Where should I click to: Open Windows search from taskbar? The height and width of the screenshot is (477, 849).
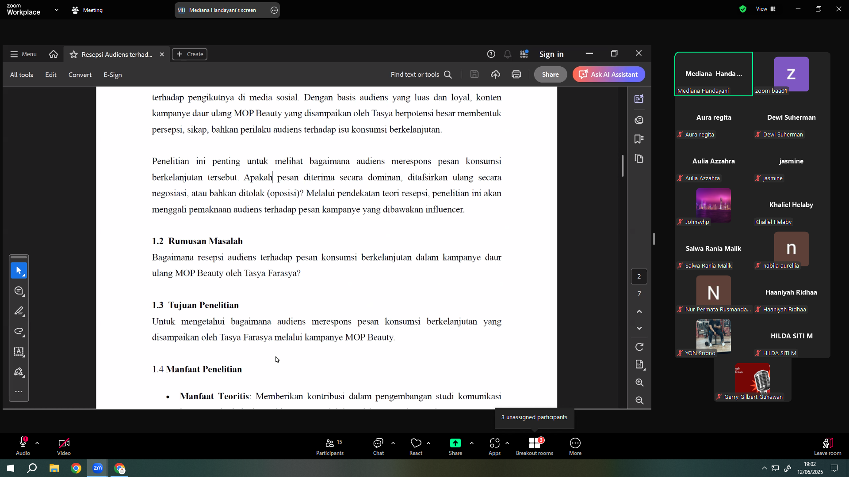click(32, 468)
